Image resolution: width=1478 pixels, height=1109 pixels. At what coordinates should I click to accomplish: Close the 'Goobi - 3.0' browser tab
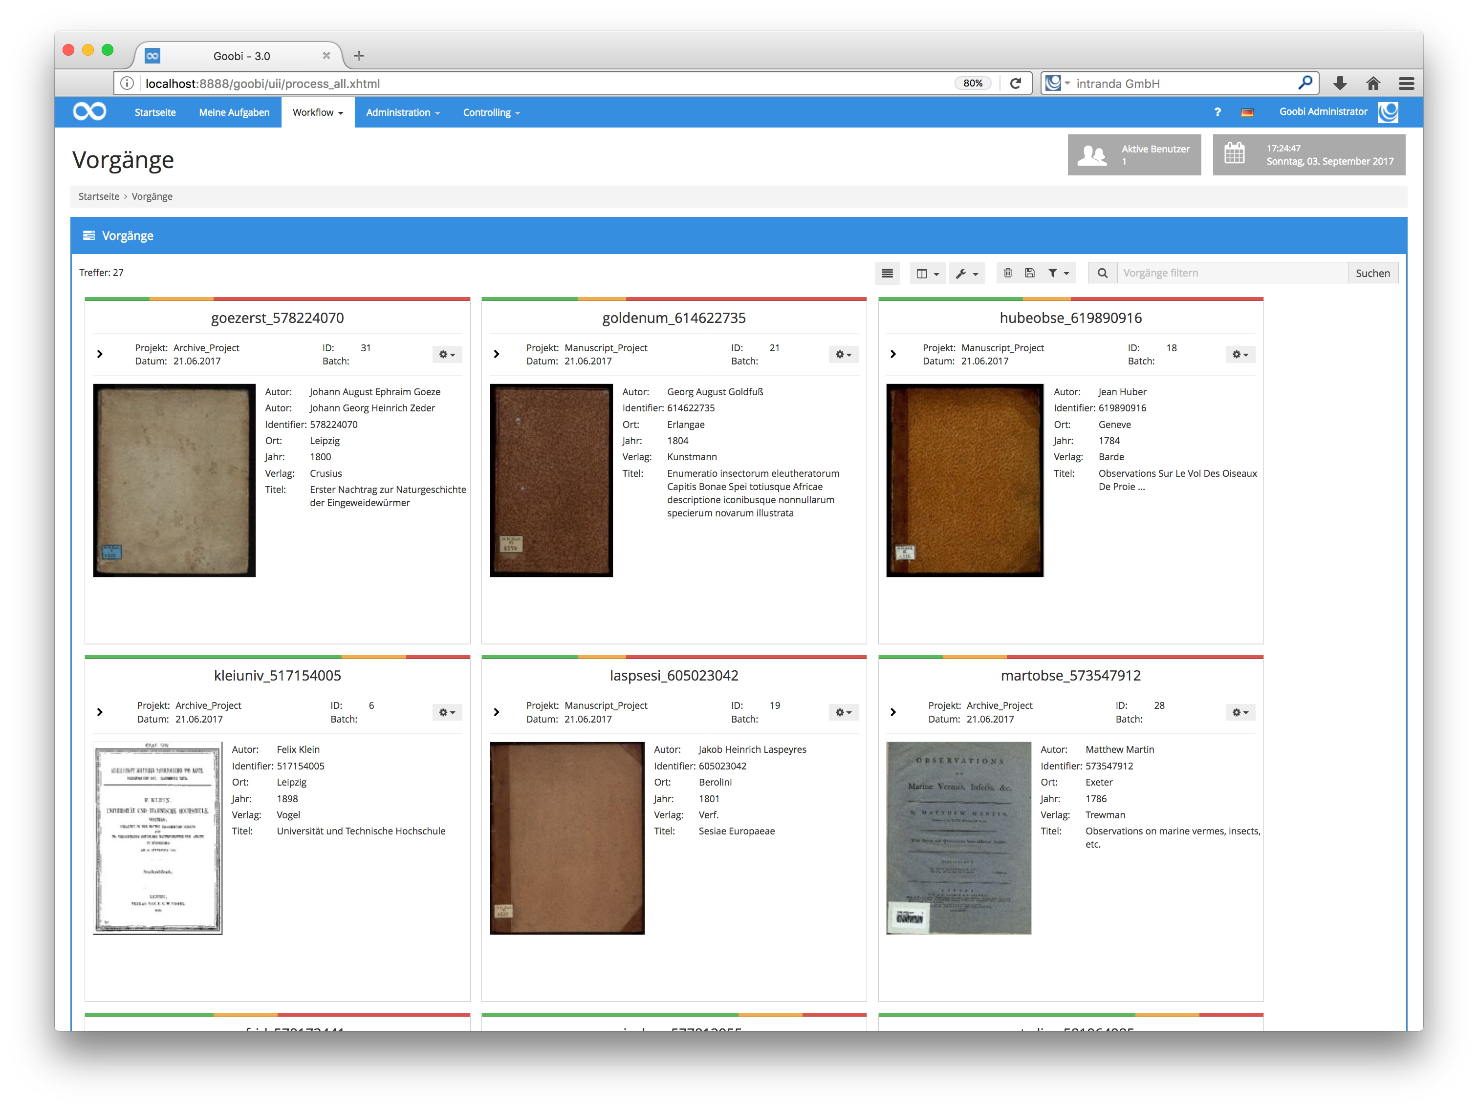point(326,56)
